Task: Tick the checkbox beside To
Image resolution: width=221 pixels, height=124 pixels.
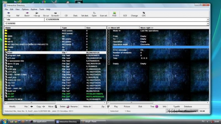Action: 109,39
